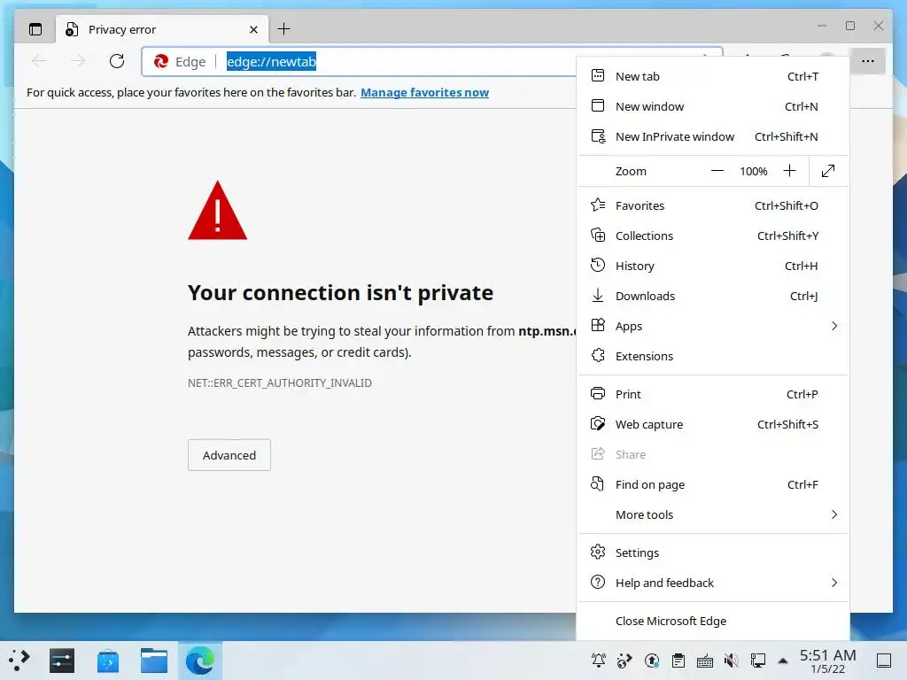Show hidden system tray icons arrow
Viewport: 907px width, 680px height.
pos(783,661)
